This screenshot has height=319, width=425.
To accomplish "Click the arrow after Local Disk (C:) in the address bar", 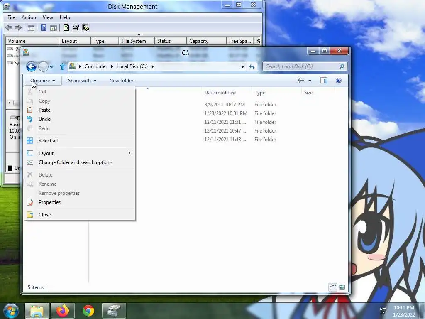I will click(152, 66).
